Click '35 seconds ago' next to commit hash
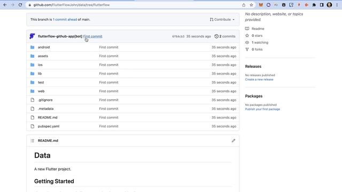 tap(198, 36)
